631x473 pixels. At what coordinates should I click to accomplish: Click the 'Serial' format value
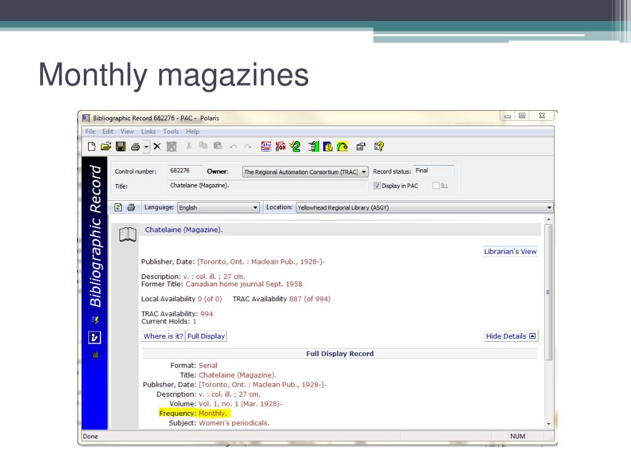click(x=208, y=365)
